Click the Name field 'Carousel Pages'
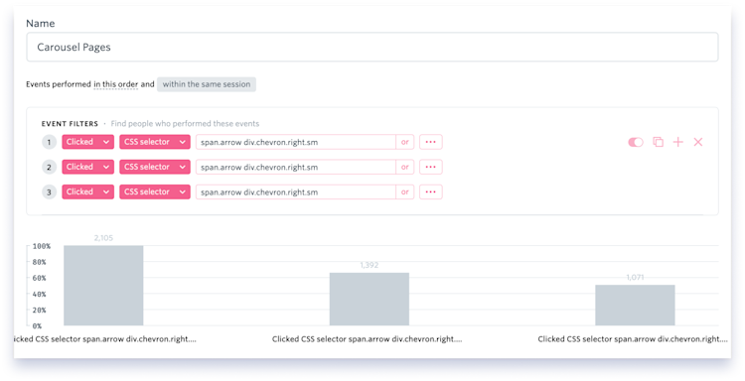The width and height of the screenshot is (745, 381). click(x=372, y=47)
